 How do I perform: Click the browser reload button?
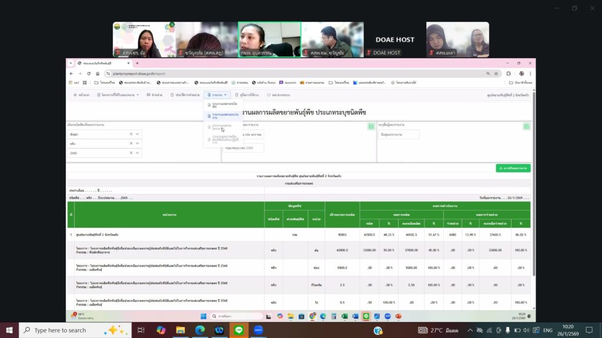click(x=89, y=74)
